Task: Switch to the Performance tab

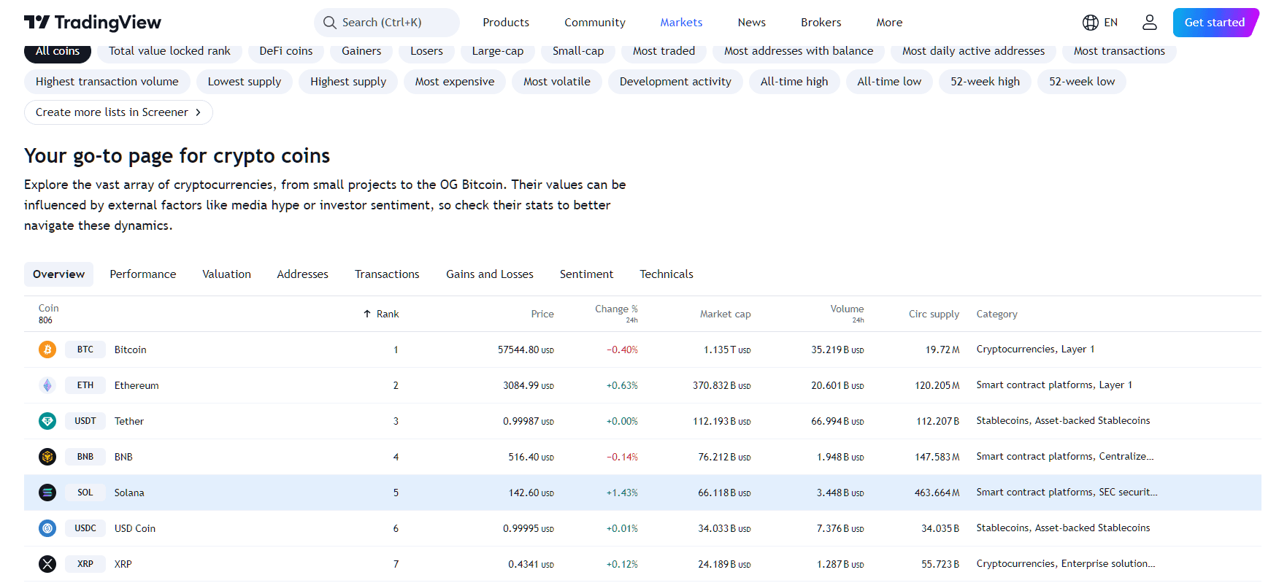Action: [x=143, y=274]
